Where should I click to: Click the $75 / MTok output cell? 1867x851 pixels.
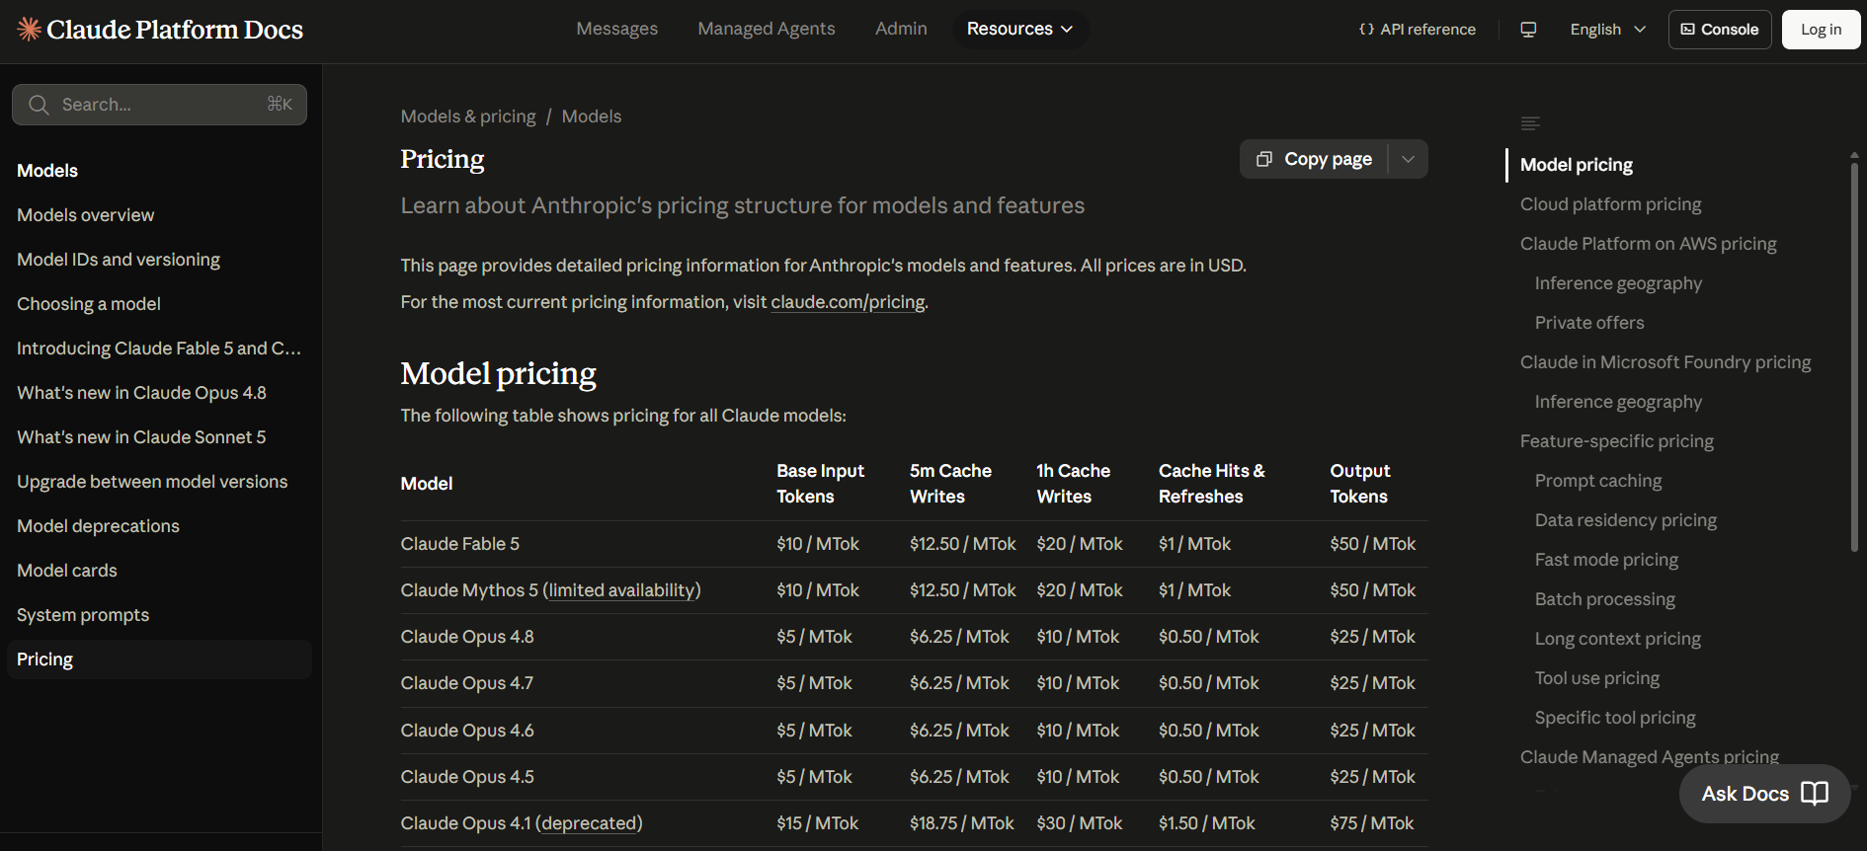click(x=1371, y=823)
